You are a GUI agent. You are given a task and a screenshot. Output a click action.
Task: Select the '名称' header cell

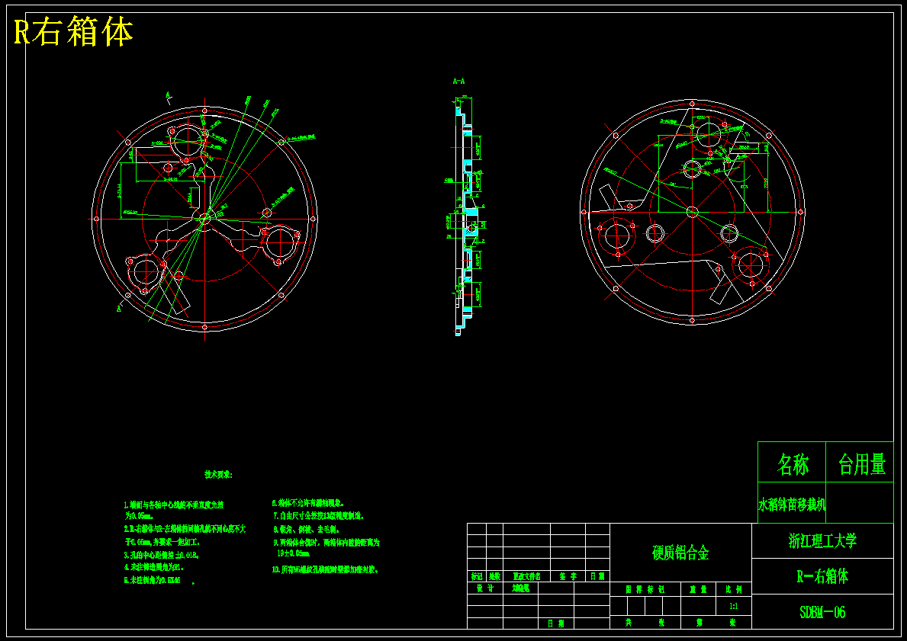[x=792, y=463]
